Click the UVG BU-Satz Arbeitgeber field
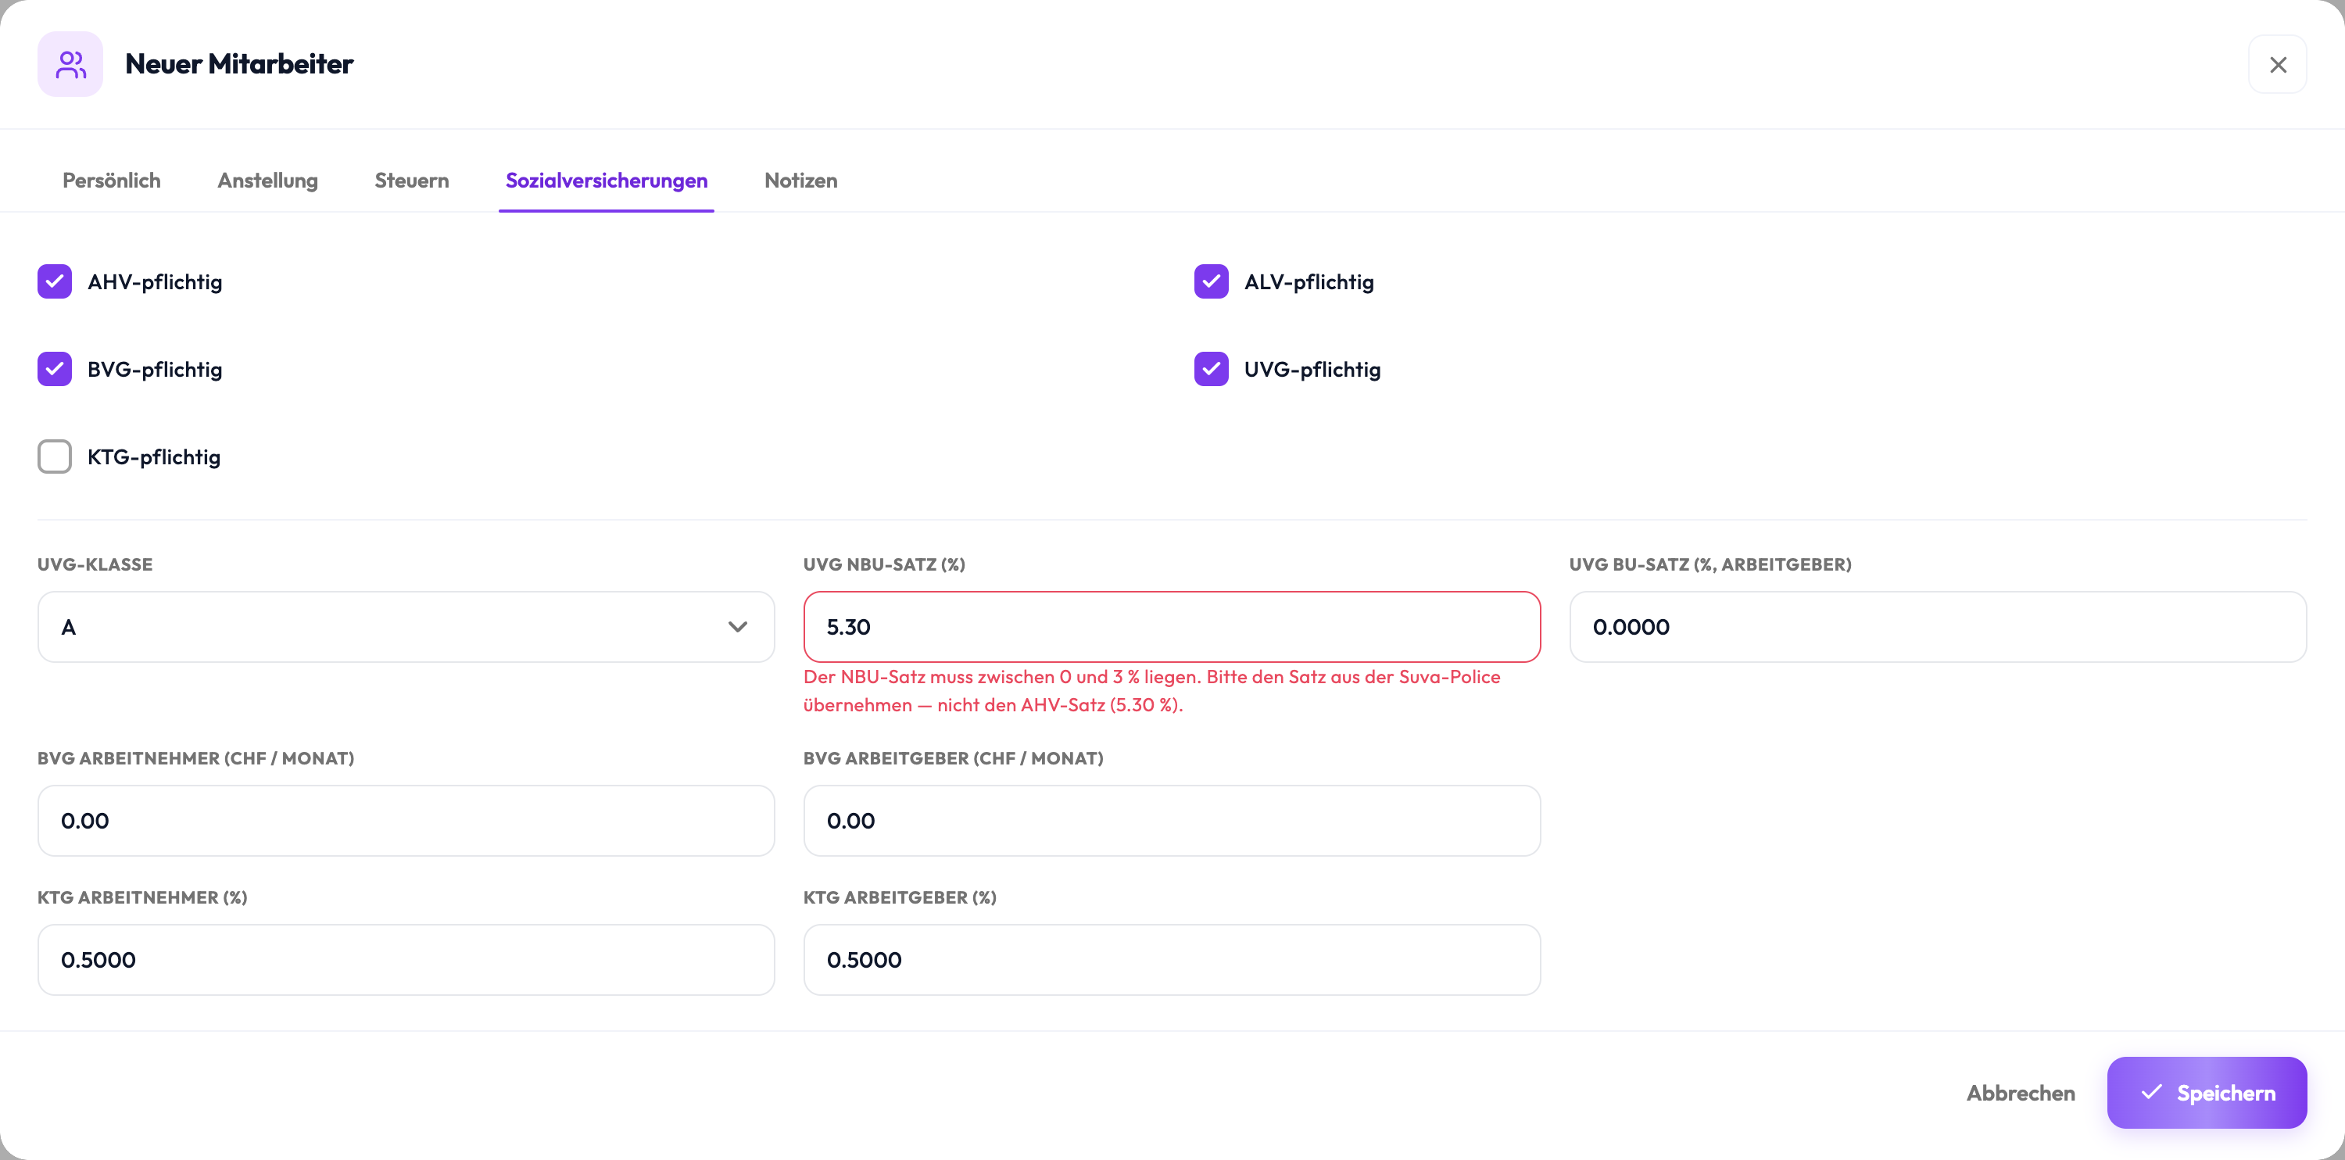 [1937, 626]
